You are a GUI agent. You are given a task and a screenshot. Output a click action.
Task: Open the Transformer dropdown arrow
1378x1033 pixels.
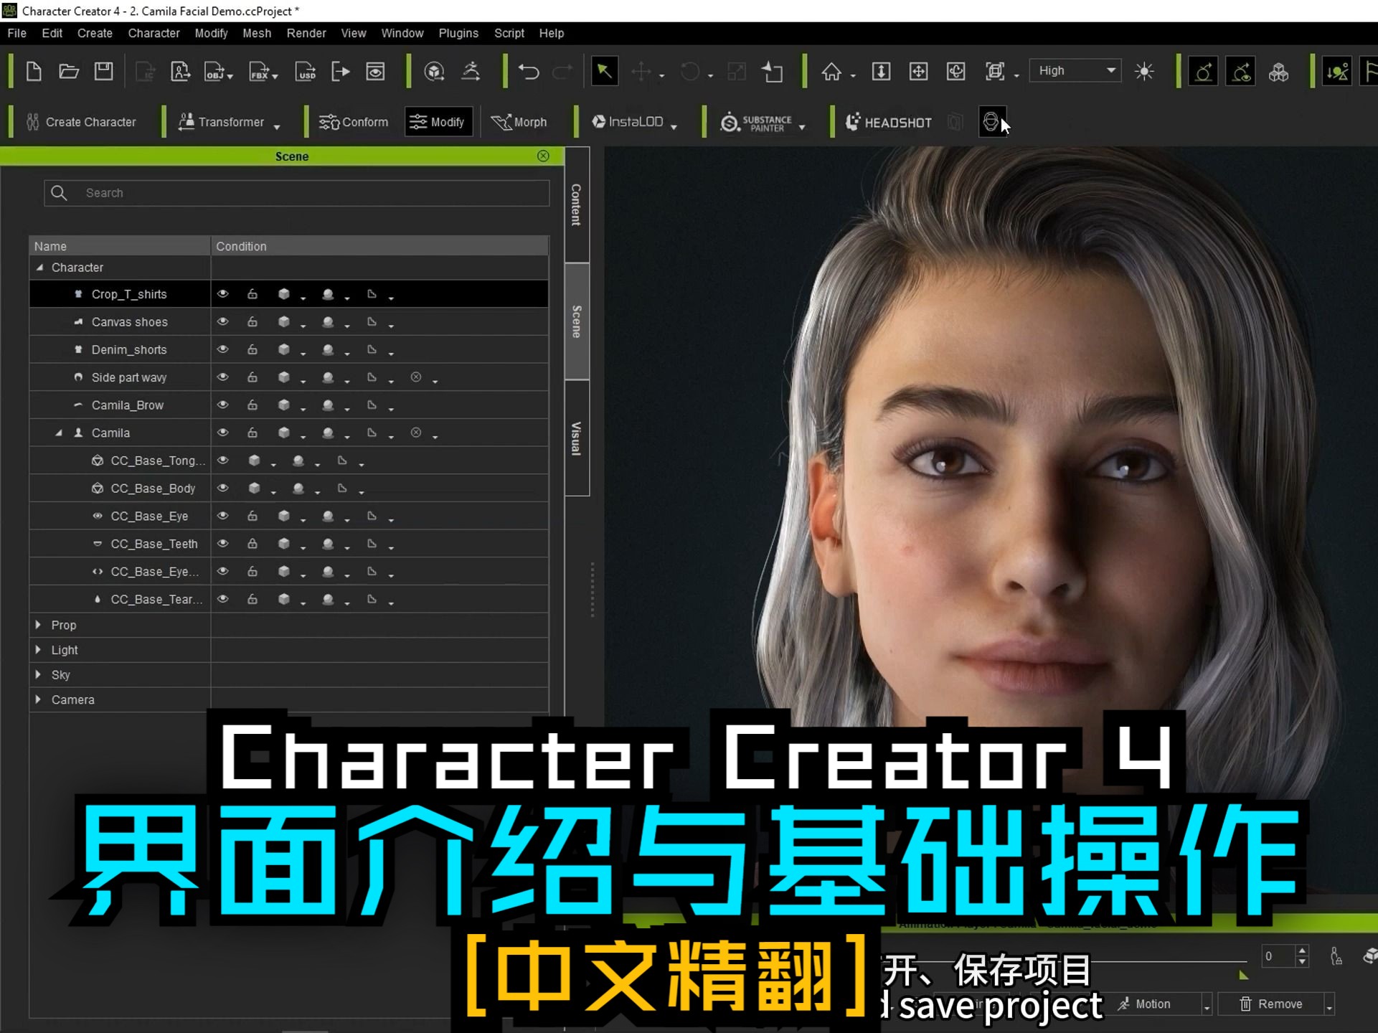click(x=277, y=127)
